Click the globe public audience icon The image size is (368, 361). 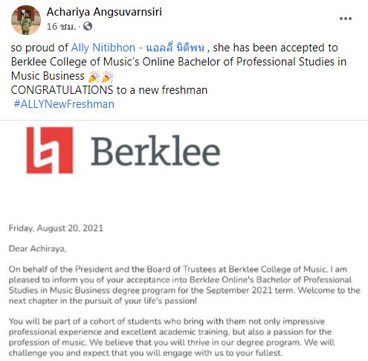coord(88,26)
